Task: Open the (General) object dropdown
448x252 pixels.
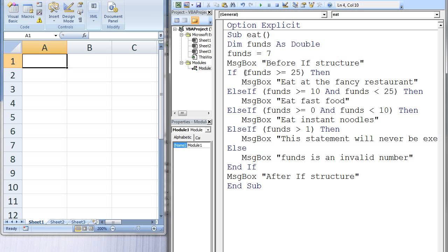Action: 324,14
